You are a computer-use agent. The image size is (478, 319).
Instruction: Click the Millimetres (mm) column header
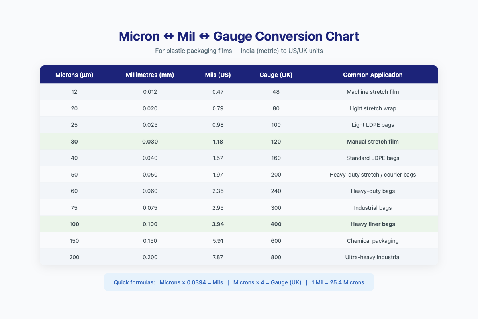coord(150,75)
